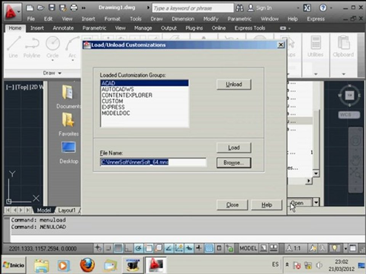
Task: Click the New drawing icon in Quick Access
Action: point(30,8)
